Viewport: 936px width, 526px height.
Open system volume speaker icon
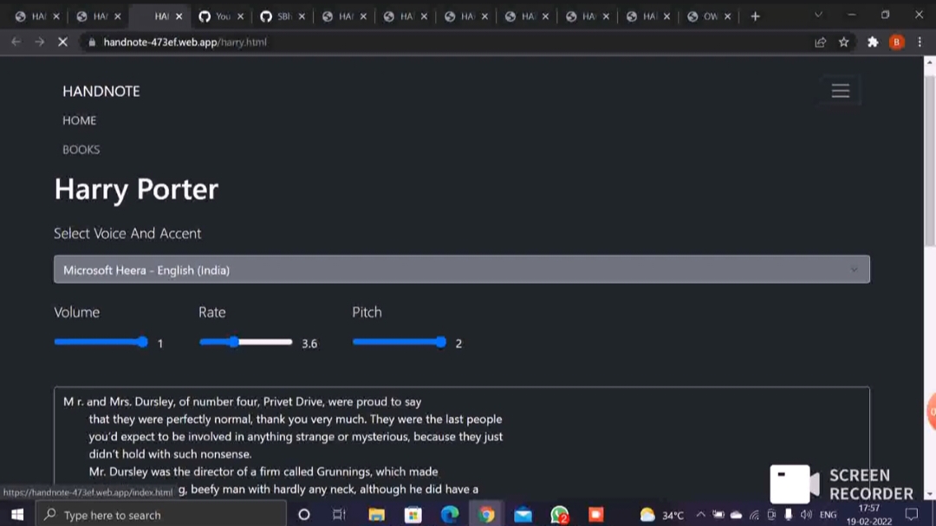coord(806,514)
